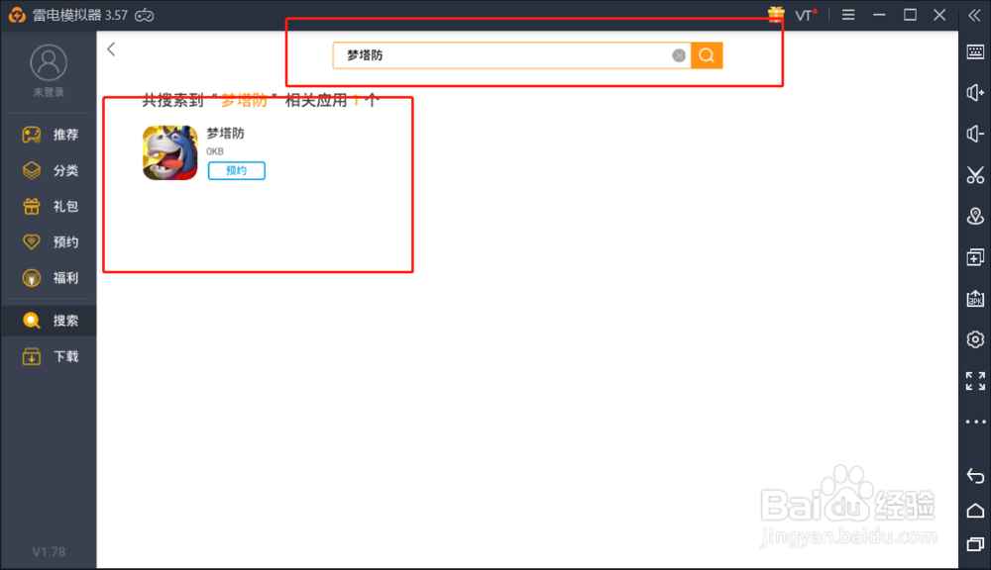Click the 雷电模拟器 logo icon

tap(17, 15)
